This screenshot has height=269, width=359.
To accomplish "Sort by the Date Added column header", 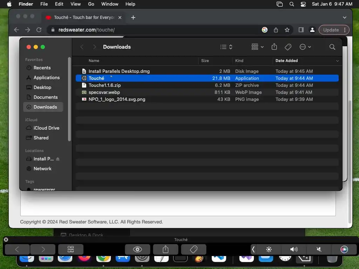I will (286, 61).
